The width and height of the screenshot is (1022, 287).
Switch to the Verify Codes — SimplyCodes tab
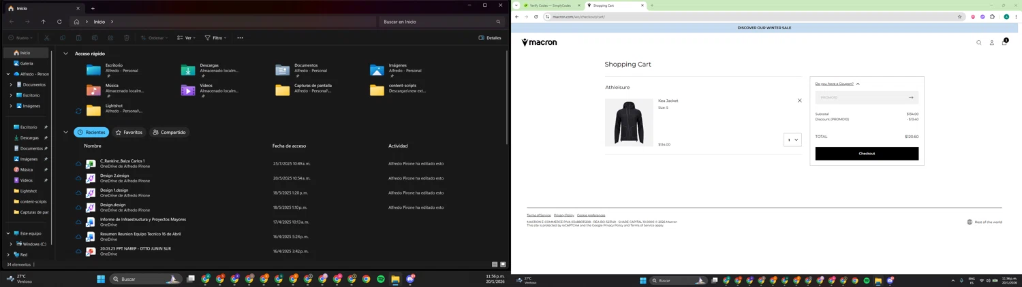coord(550,5)
